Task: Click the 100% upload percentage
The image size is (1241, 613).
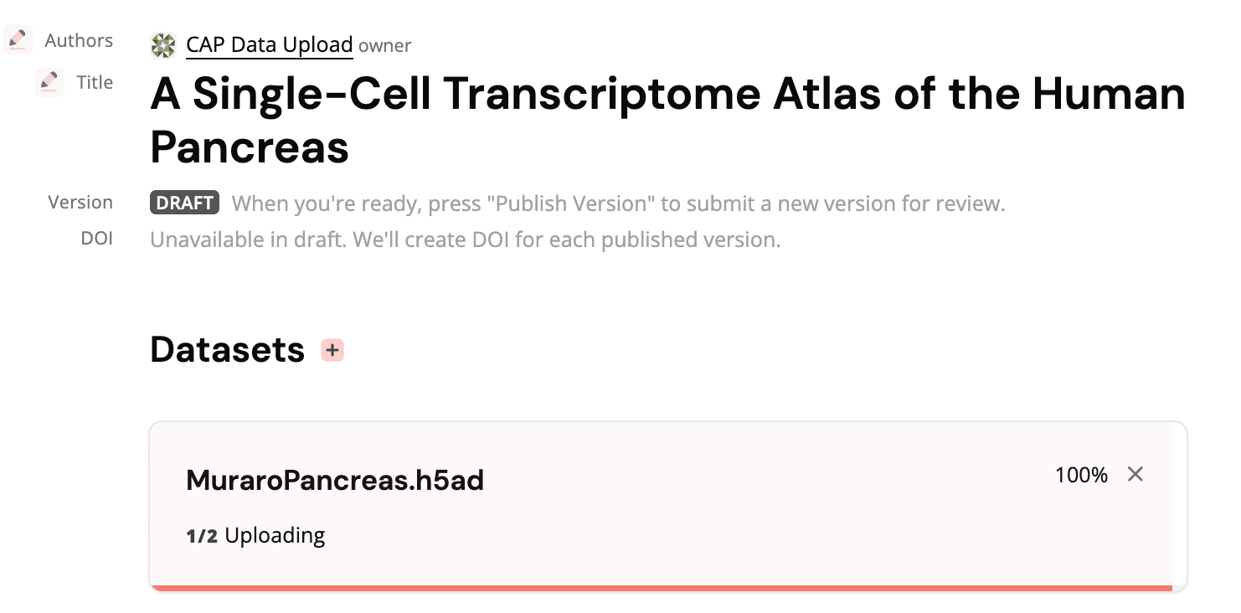Action: (1081, 476)
